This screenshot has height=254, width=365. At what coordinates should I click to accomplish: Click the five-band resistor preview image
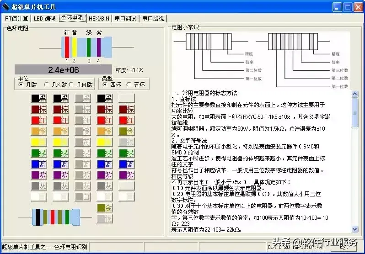(x=56, y=217)
